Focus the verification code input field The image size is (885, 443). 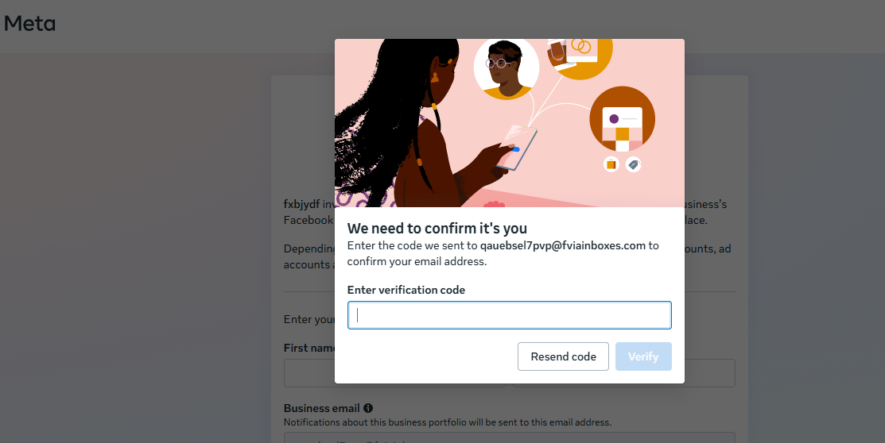coord(509,315)
